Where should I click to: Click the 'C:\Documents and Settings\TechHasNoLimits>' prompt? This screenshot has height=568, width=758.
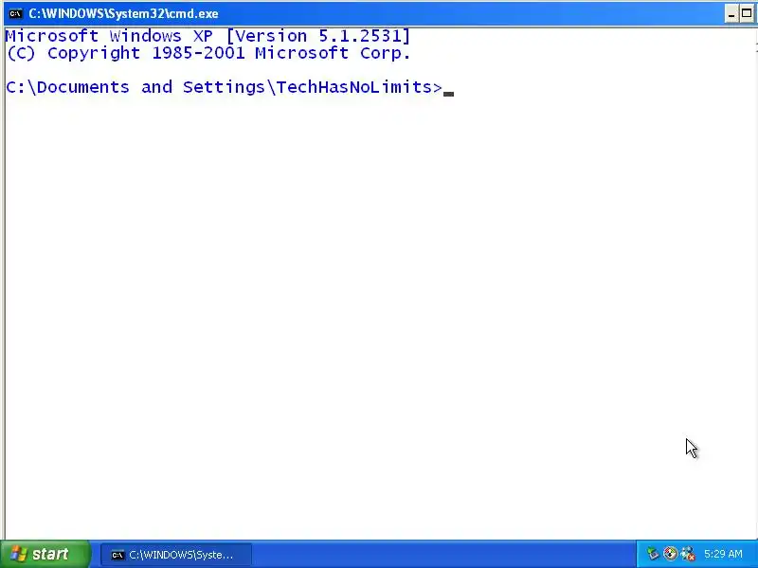point(225,87)
